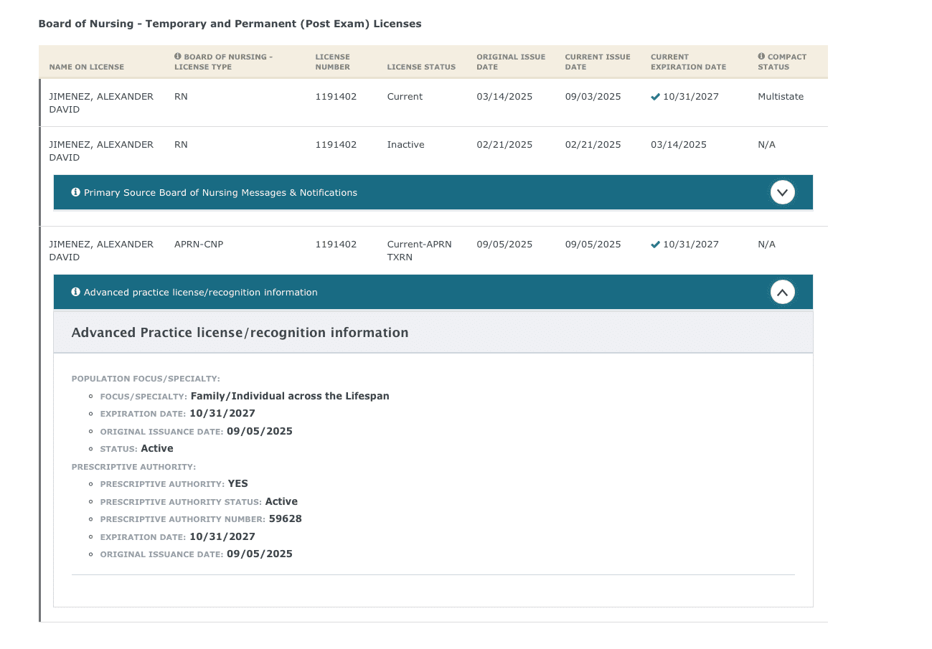
Task: Collapse Advanced practice information with up chevron
Action: point(782,292)
